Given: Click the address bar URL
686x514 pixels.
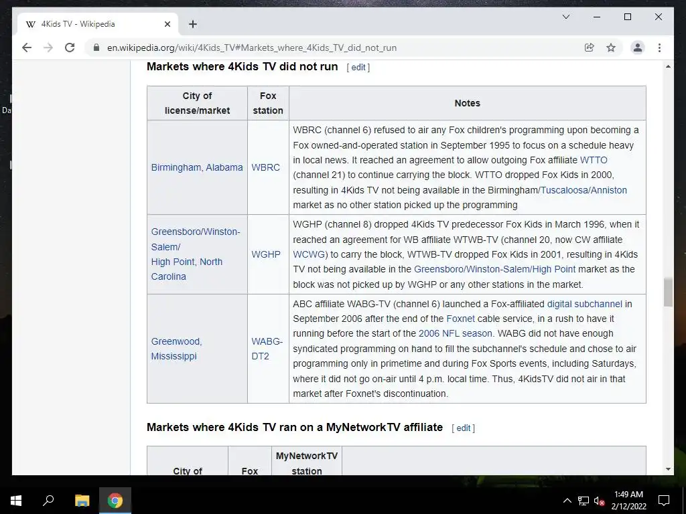Looking at the screenshot, I should pos(252,48).
